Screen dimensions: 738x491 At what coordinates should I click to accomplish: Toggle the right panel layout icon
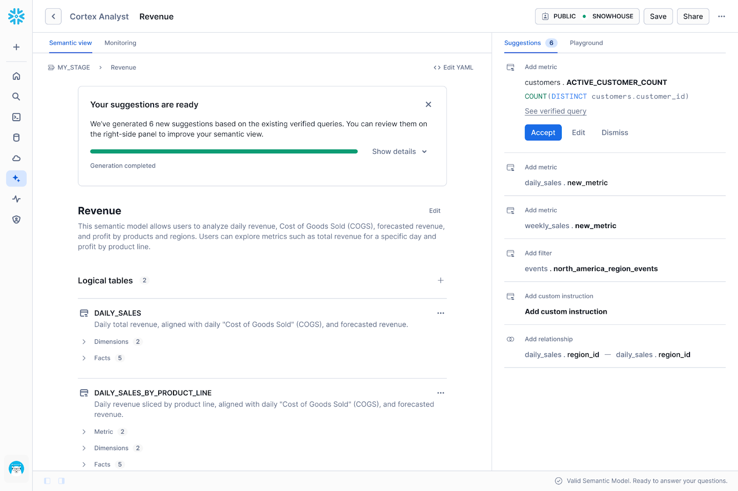pyautogui.click(x=61, y=481)
